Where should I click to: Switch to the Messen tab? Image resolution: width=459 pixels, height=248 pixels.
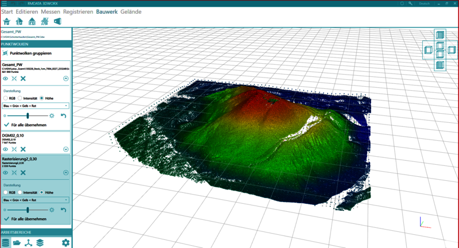[x=50, y=11]
